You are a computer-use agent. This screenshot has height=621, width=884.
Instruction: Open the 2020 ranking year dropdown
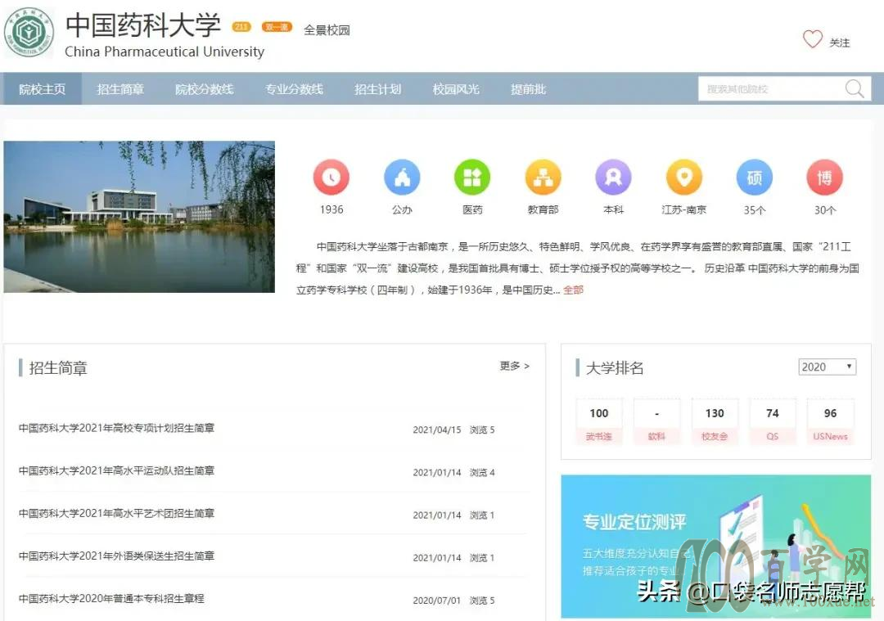click(827, 367)
